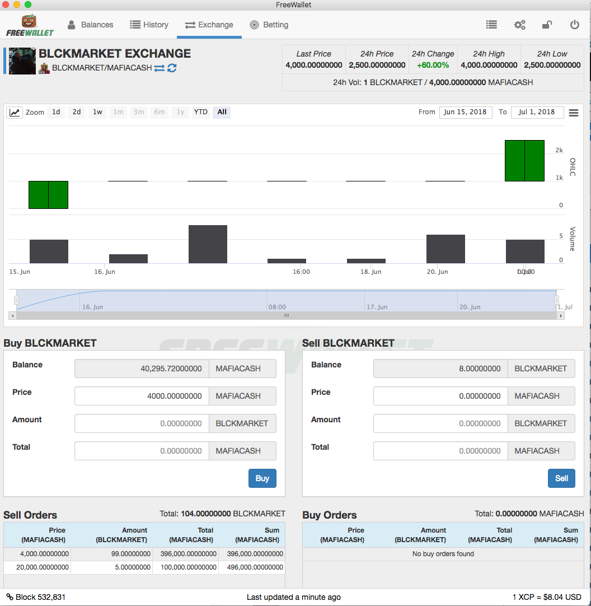The image size is (591, 606).
Task: Click the green candlestick on 15 Jun
Action: coord(48,195)
